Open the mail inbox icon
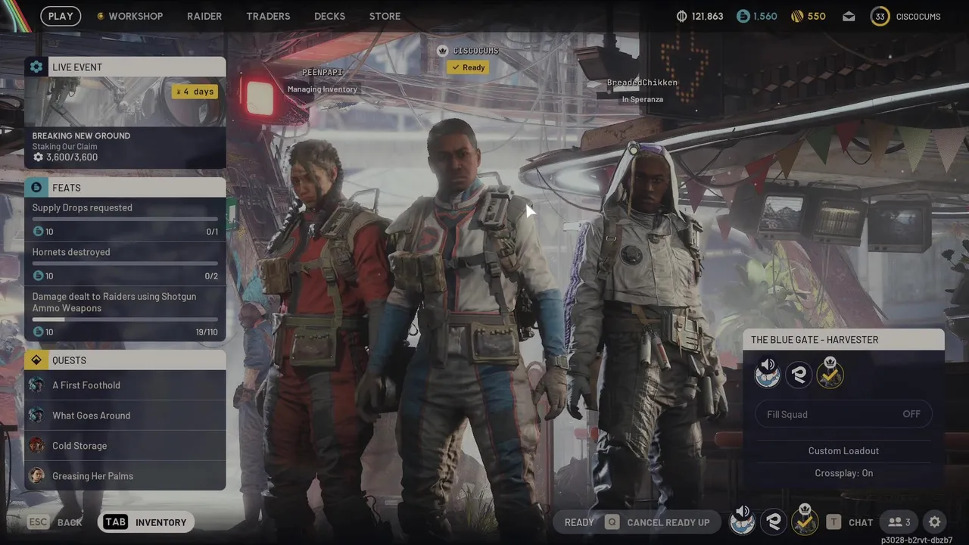This screenshot has height=545, width=969. pos(849,16)
